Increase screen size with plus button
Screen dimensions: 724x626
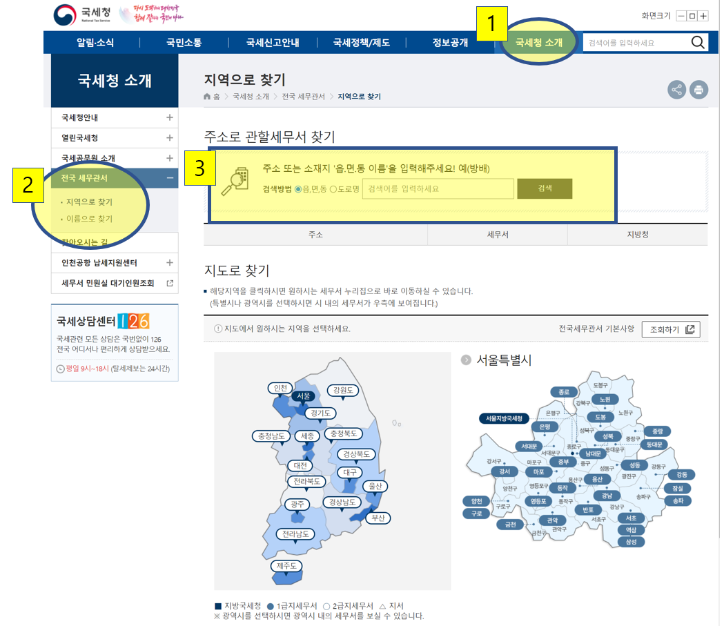pos(703,16)
